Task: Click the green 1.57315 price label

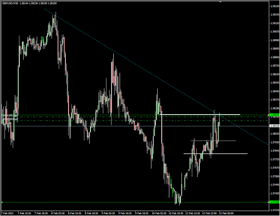Action: pos(275,203)
